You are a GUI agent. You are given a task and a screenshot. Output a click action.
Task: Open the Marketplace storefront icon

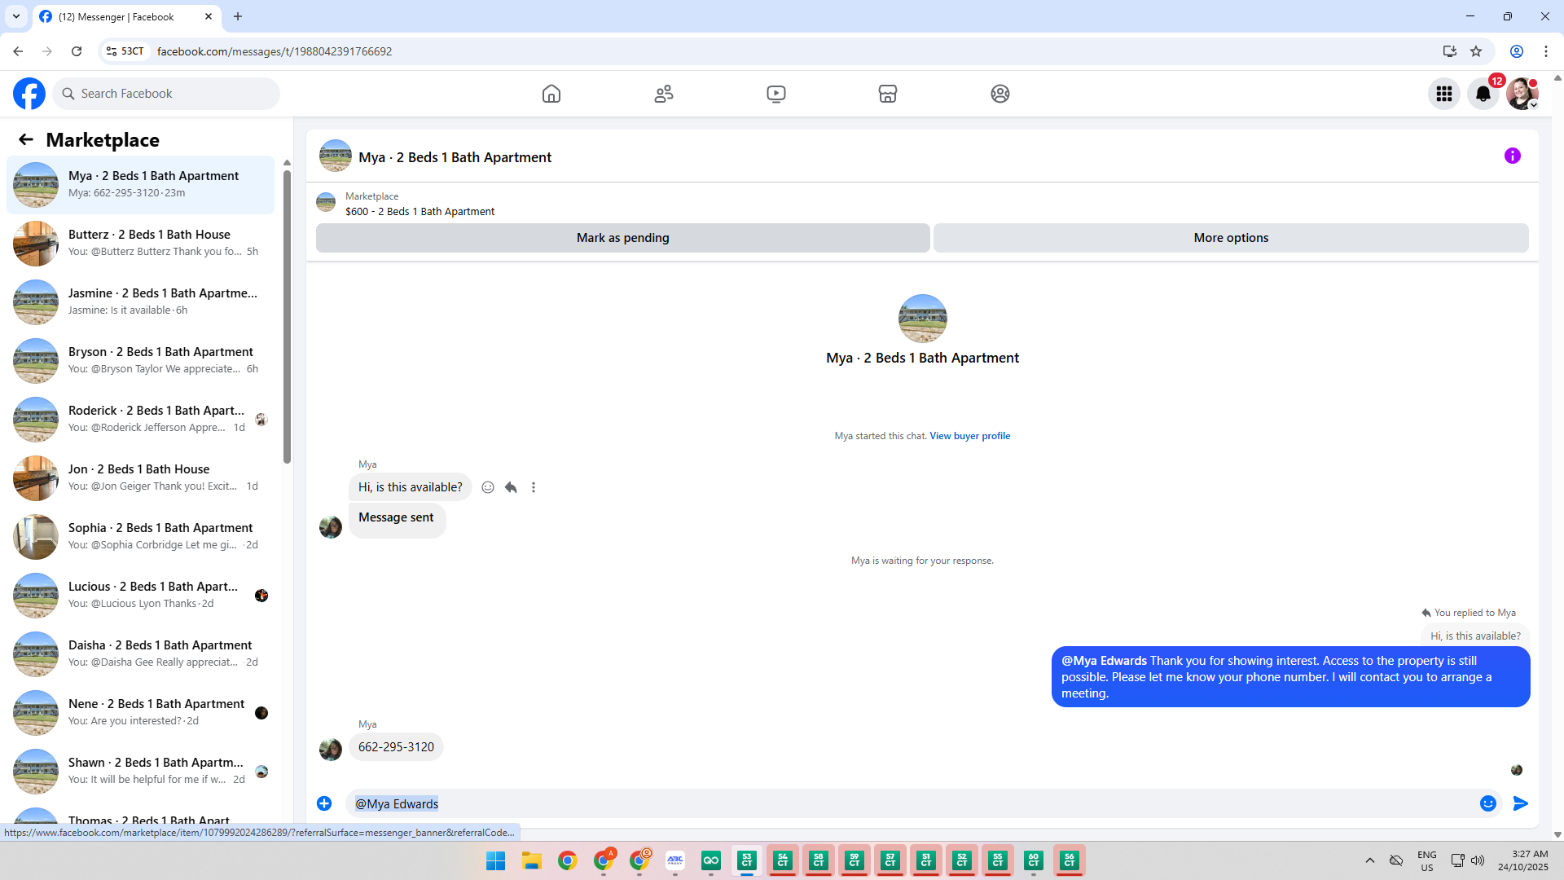coord(888,94)
